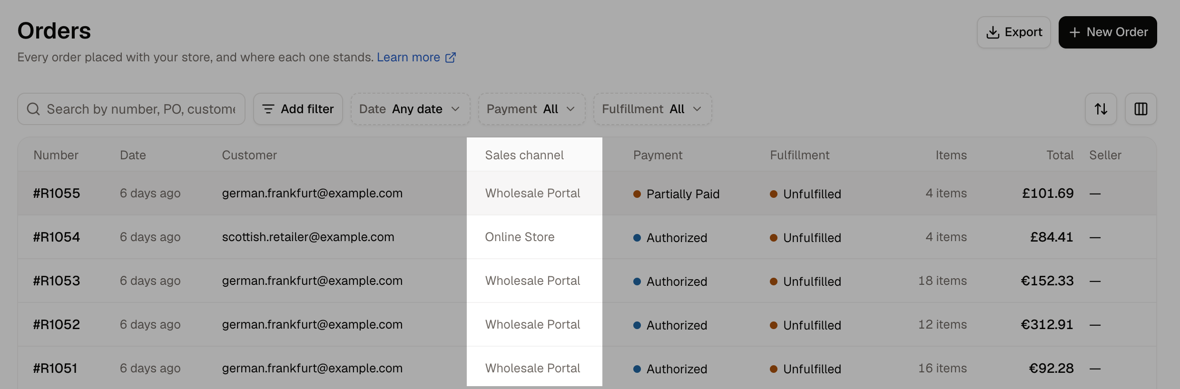Screen dimensions: 1180x389
Task: Open order #R1052
Action: coord(57,324)
